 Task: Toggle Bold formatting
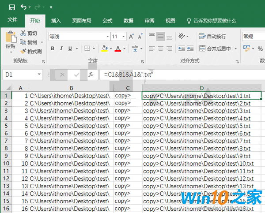tap(53, 49)
